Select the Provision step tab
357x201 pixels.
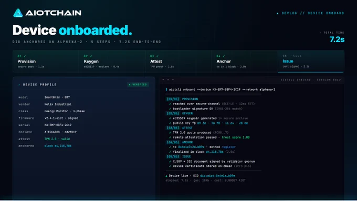[46, 61]
